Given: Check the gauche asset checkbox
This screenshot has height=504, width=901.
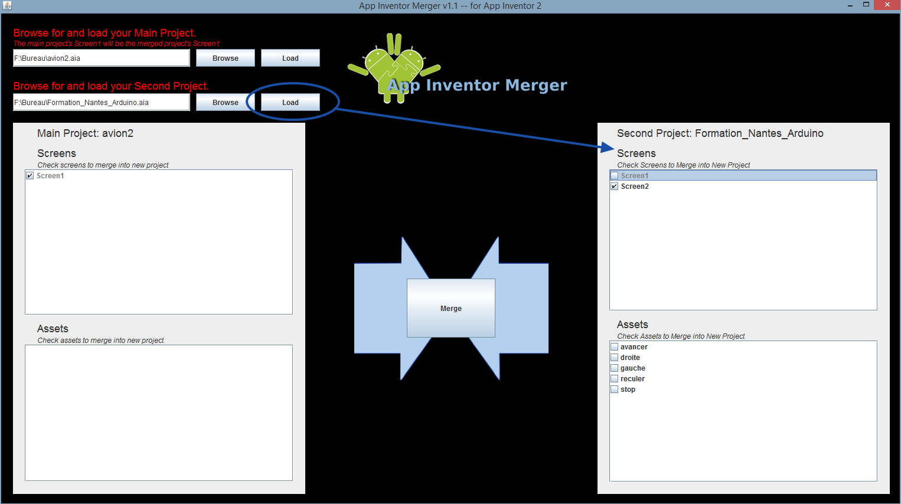Looking at the screenshot, I should (x=615, y=368).
